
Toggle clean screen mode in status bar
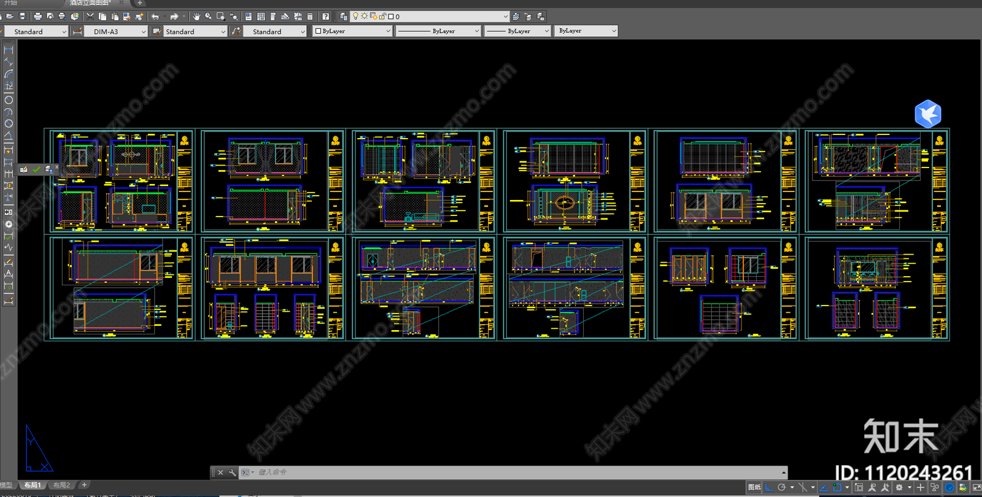976,488
